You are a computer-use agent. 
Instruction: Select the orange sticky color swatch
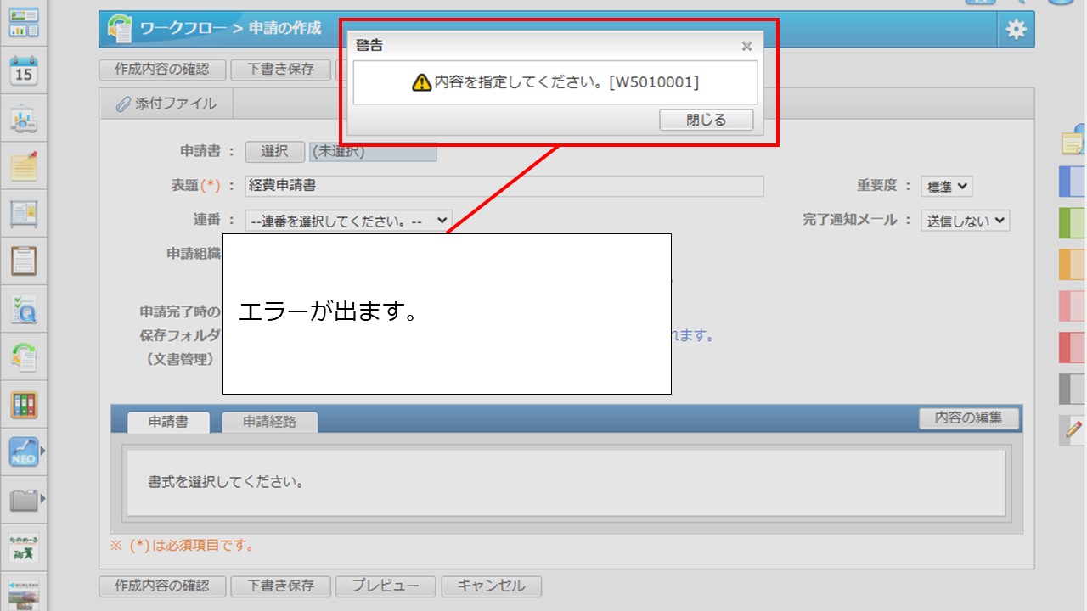click(x=1073, y=265)
